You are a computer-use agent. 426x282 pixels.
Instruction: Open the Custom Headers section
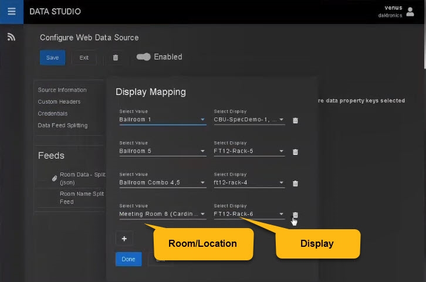coord(59,102)
